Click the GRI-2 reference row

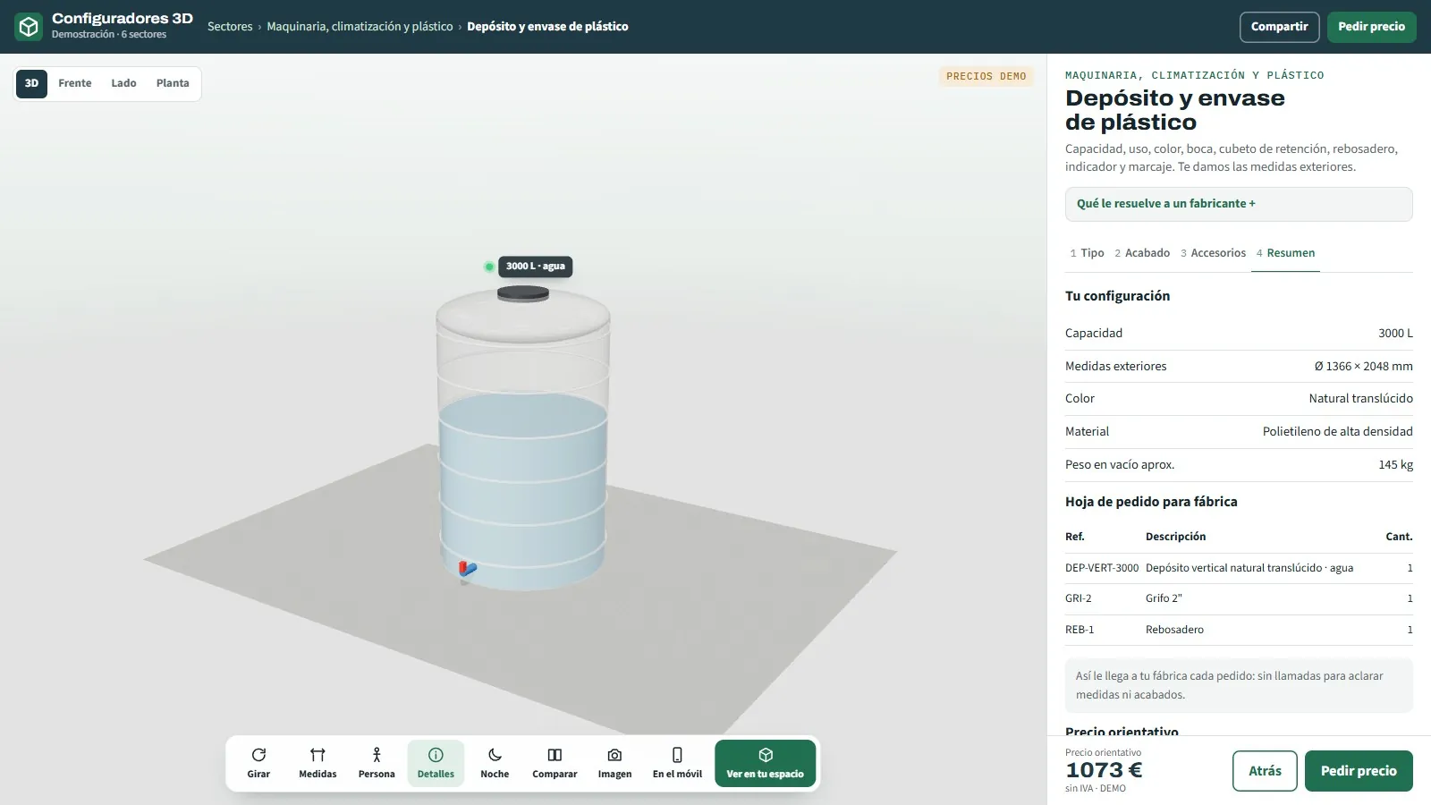point(1239,599)
